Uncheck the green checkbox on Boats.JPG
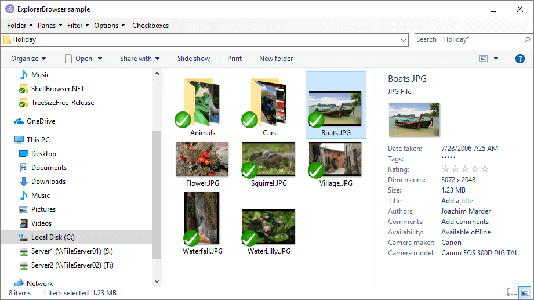The image size is (534, 300). coord(316,120)
